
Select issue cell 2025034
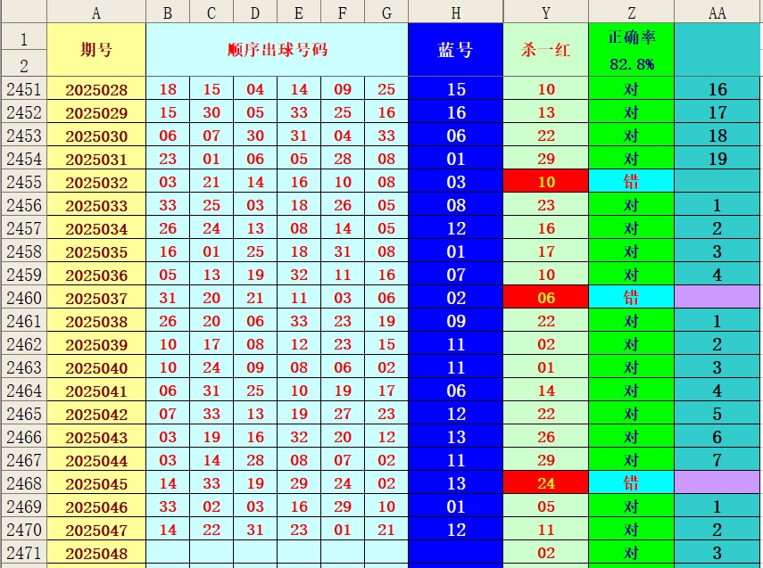(96, 228)
